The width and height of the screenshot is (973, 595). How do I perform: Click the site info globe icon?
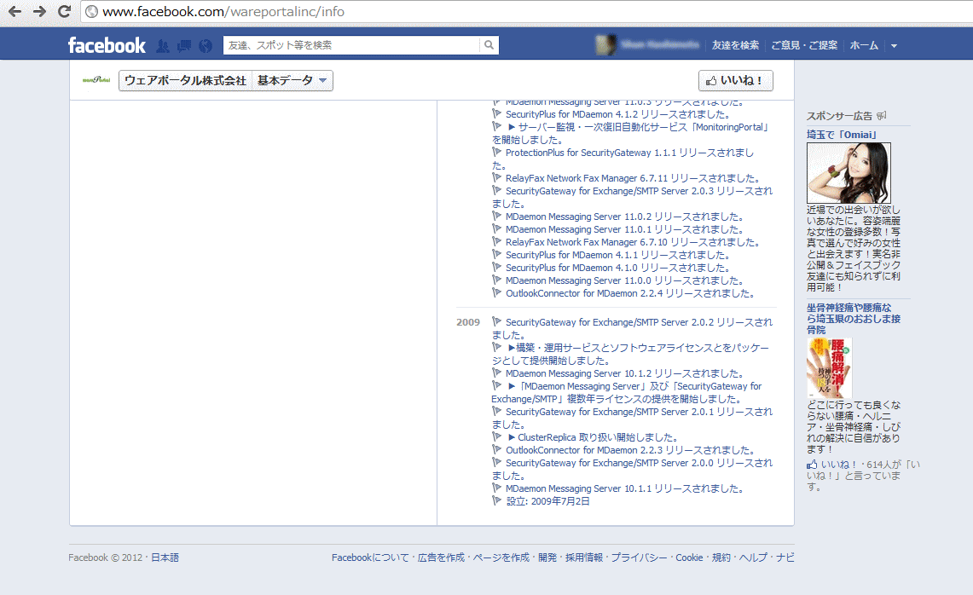coord(91,12)
